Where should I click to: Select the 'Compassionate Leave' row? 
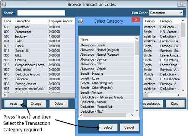pyautogui.click(x=39, y=65)
